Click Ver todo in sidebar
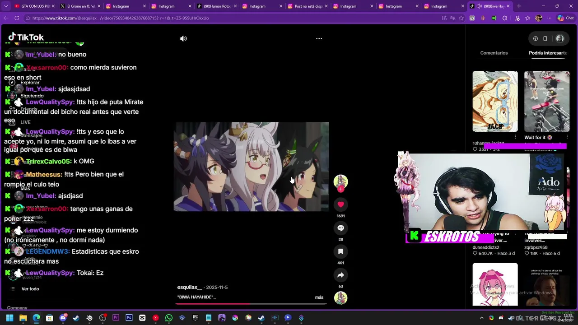This screenshot has height=325, width=578. pos(30,289)
